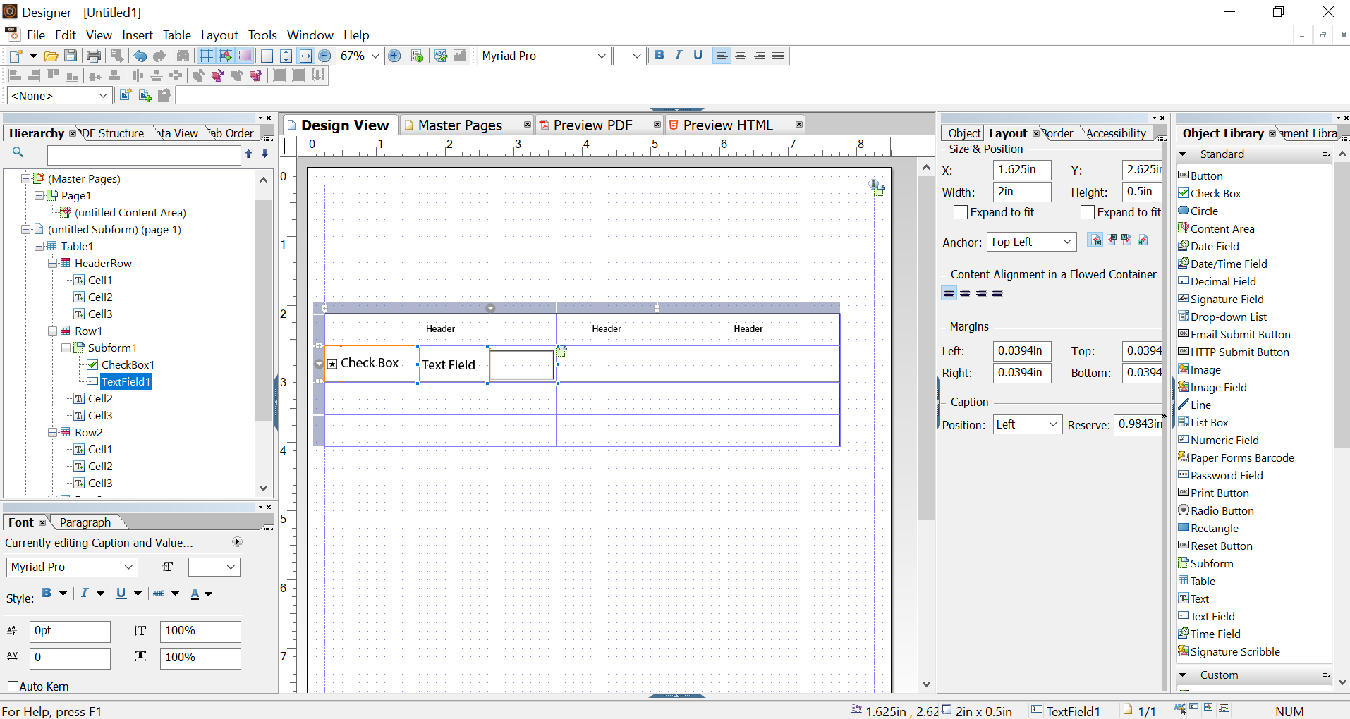Open the Save icon on the toolbar
This screenshot has height=719, width=1350.
click(x=71, y=56)
